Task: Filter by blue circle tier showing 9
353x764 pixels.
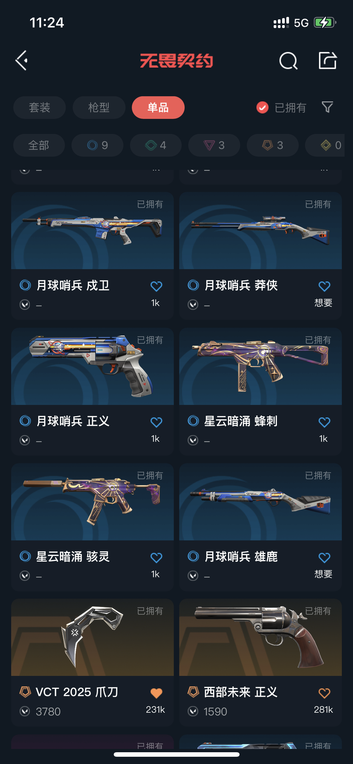Action: [97, 145]
